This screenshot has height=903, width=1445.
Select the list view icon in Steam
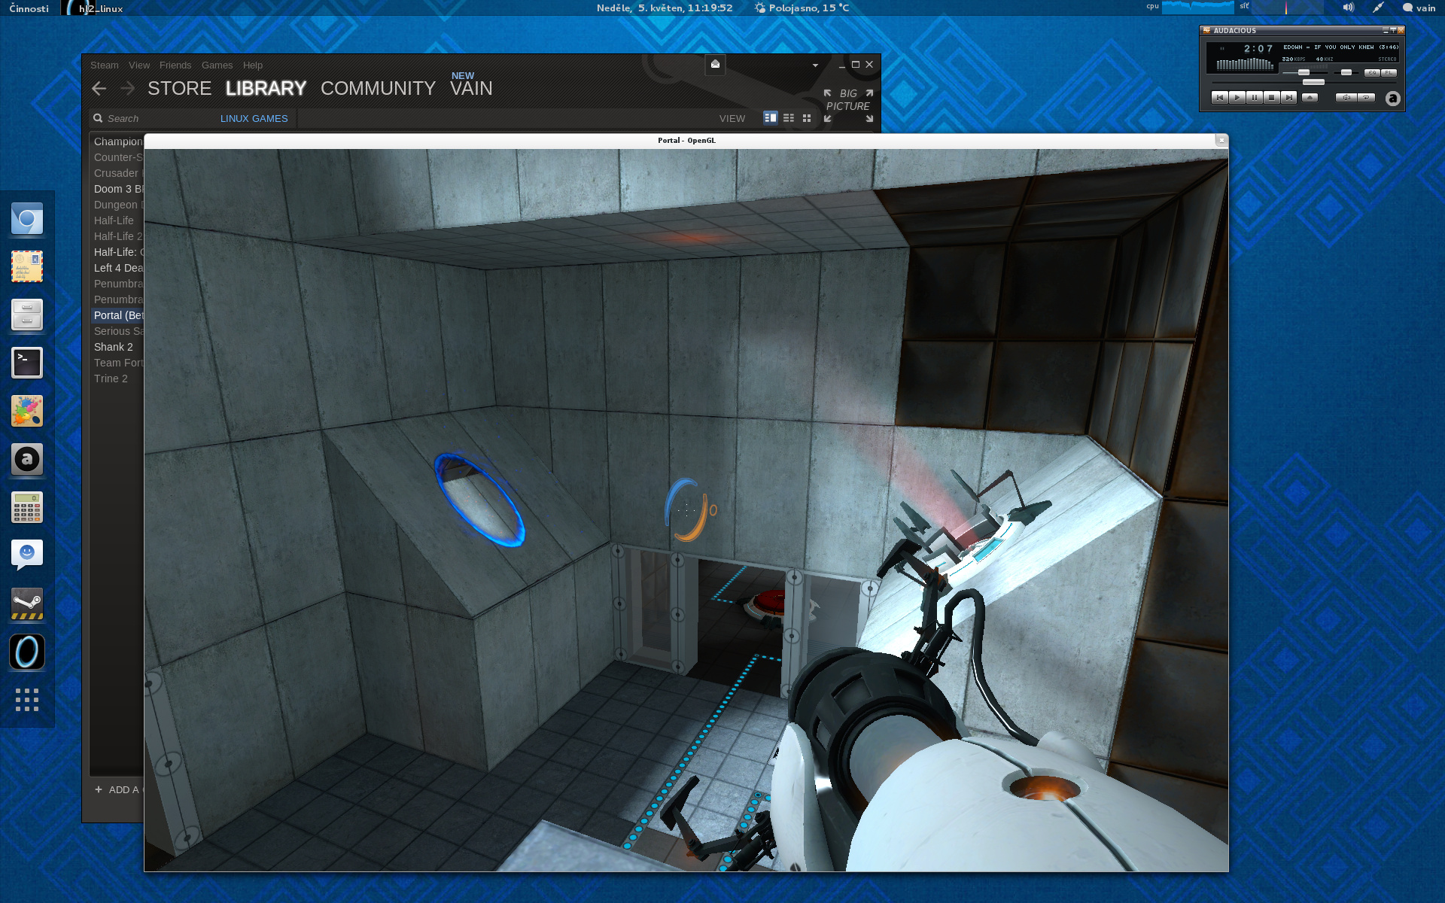789,118
